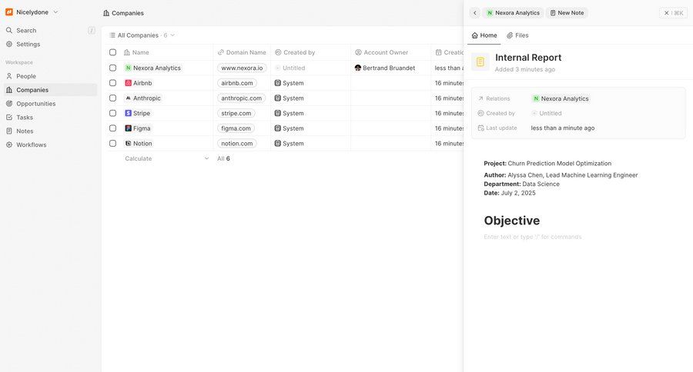Click the empty text line under Objective

click(533, 237)
